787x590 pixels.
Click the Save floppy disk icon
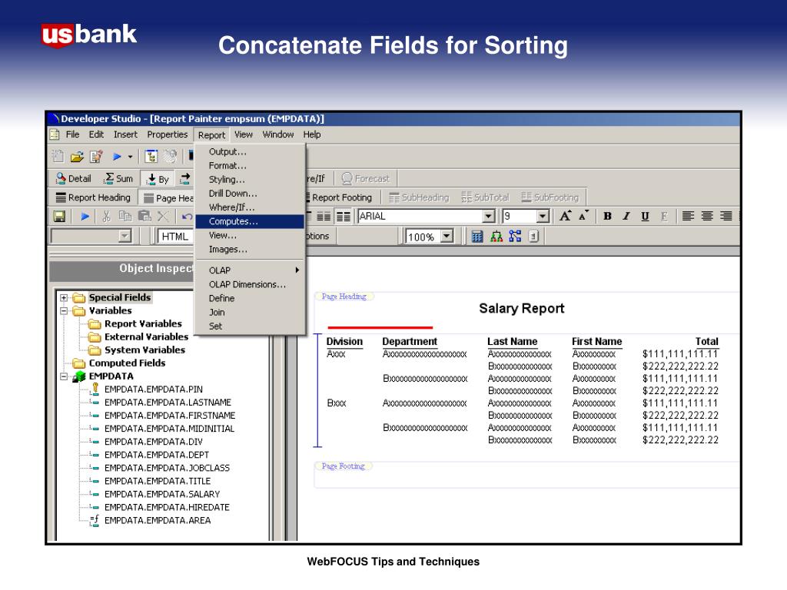[x=59, y=216]
